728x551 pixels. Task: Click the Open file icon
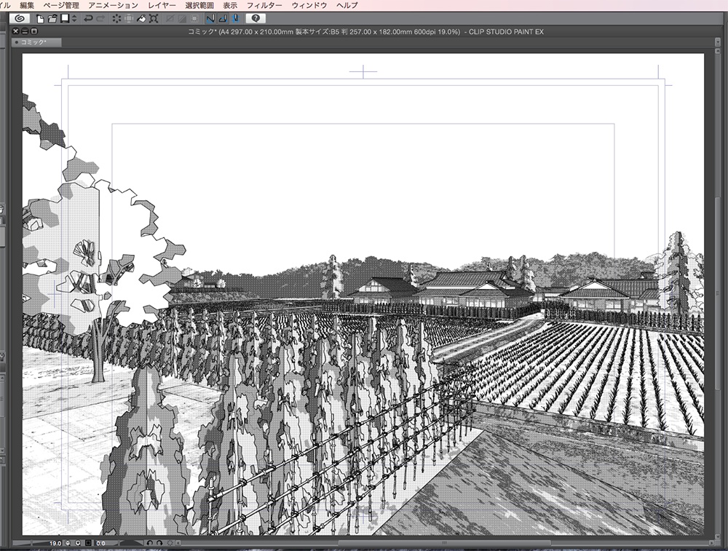[51, 20]
